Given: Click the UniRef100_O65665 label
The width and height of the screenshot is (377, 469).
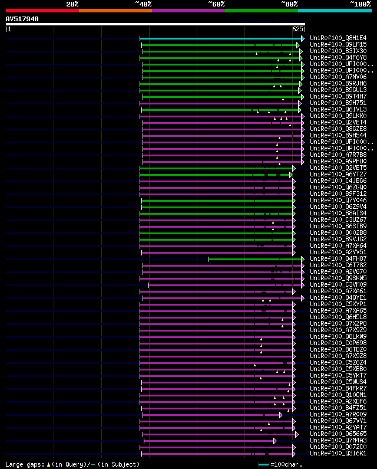Looking at the screenshot, I should (338, 434).
